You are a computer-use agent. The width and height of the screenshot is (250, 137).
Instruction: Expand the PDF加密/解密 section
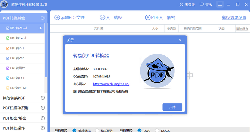43,118
